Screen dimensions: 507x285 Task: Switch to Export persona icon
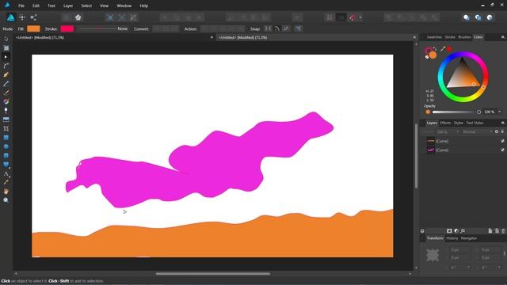pos(33,17)
